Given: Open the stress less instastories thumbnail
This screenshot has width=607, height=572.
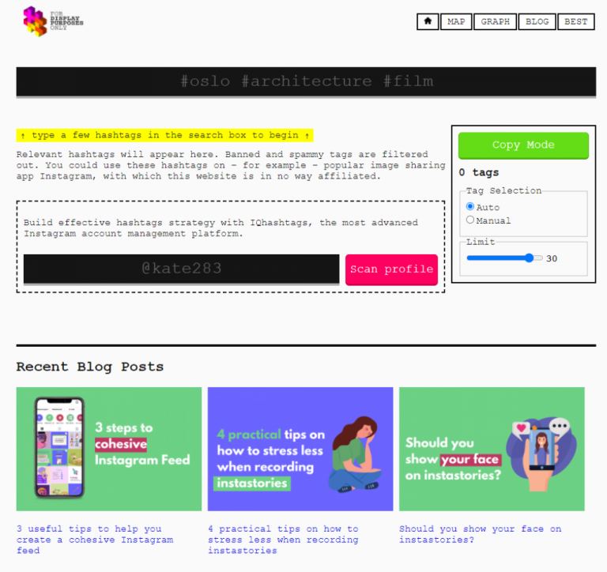Looking at the screenshot, I should click(x=300, y=449).
